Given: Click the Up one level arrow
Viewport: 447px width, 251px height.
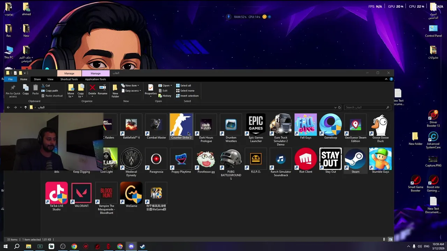Looking at the screenshot, I should pos(25,107).
